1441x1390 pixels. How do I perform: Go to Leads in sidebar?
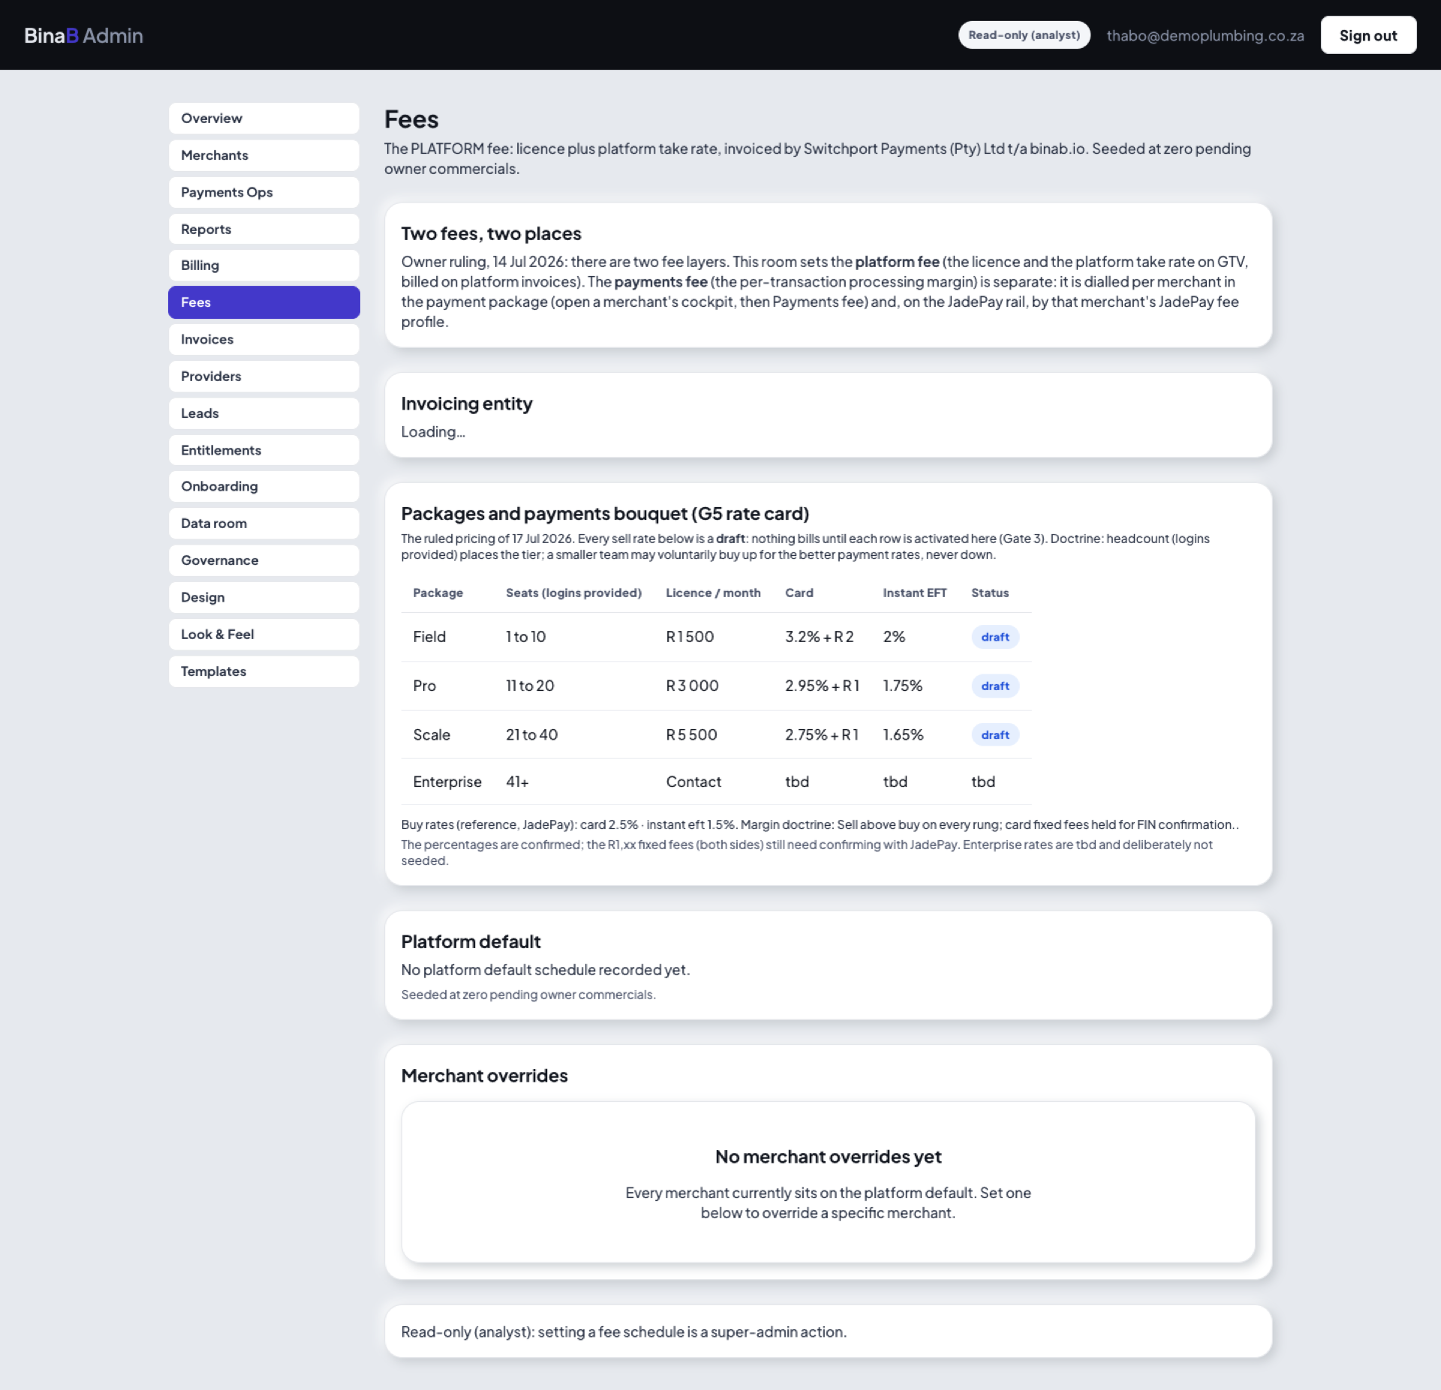pos(263,413)
